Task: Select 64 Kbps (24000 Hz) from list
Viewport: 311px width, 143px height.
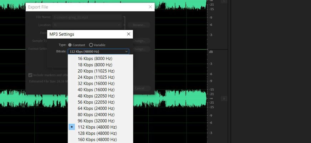Action: [96, 108]
